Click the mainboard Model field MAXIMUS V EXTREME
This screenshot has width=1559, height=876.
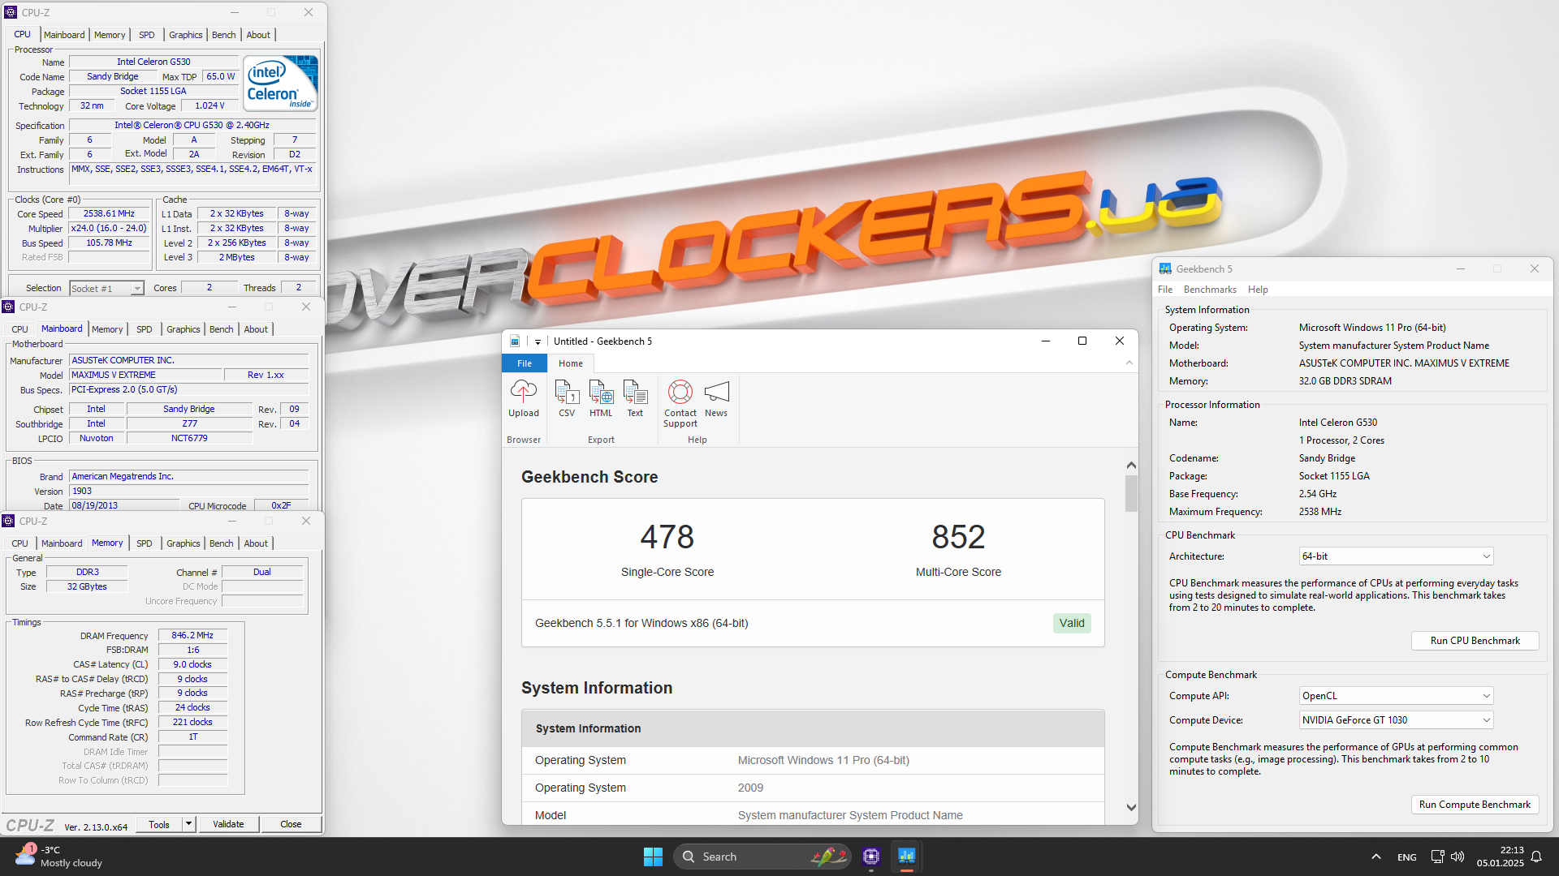click(x=145, y=375)
